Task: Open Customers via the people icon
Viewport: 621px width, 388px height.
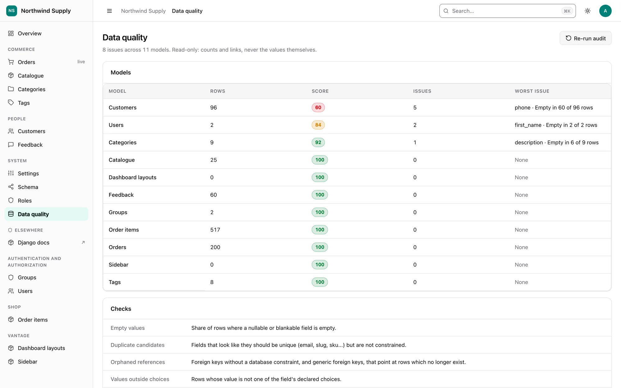Action: pos(11,131)
